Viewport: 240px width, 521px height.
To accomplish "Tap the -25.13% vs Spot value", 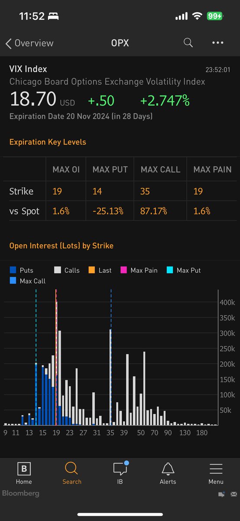I will click(x=108, y=211).
